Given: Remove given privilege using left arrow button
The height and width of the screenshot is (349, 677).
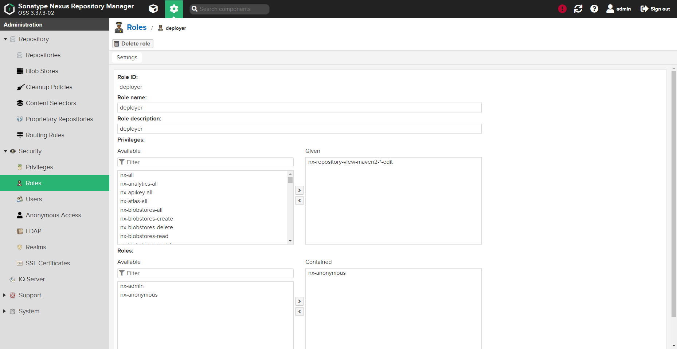Looking at the screenshot, I should 300,201.
